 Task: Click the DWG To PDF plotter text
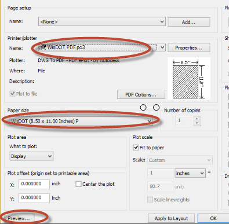tap(79, 60)
